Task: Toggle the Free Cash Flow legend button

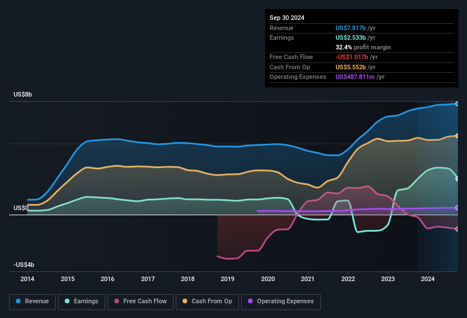Action: click(x=139, y=302)
